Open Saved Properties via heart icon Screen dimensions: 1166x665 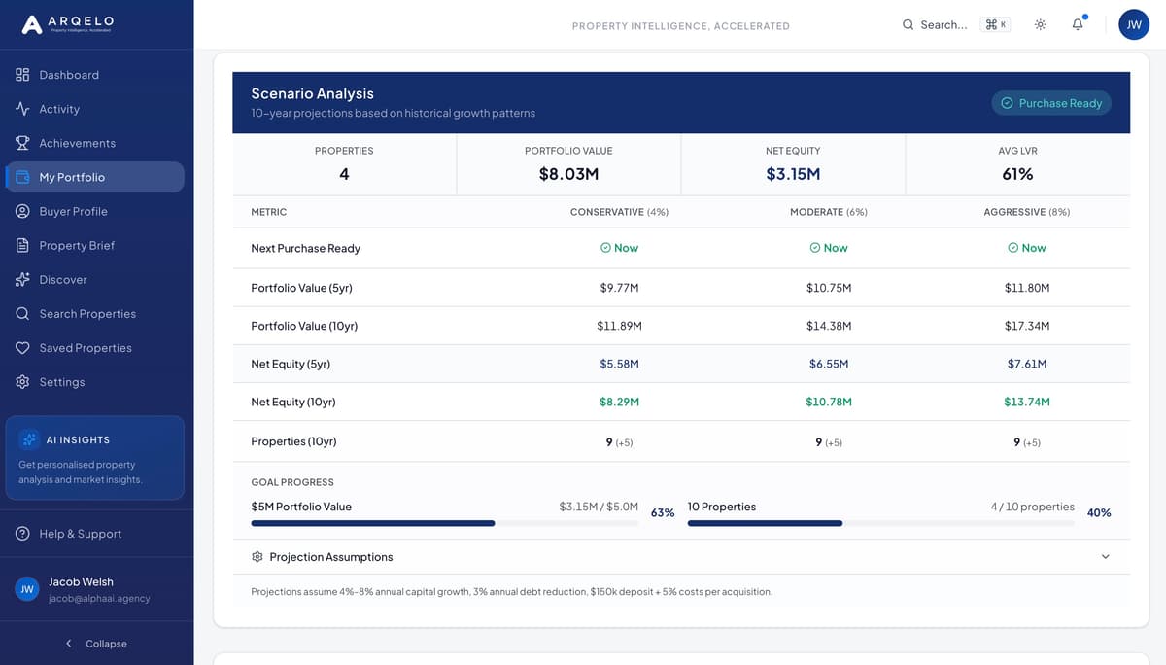tap(20, 347)
